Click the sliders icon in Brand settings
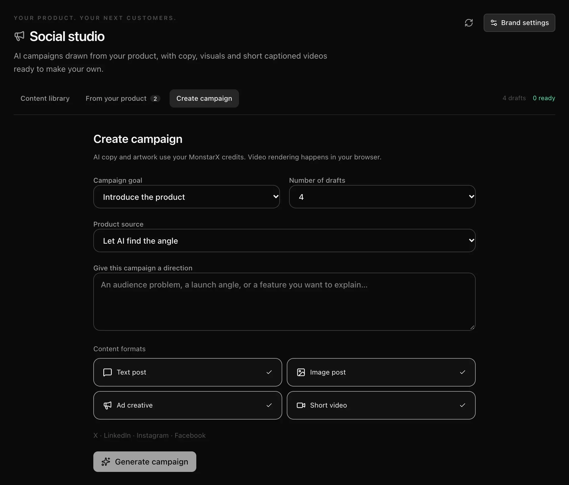This screenshot has height=485, width=569. pos(494,23)
